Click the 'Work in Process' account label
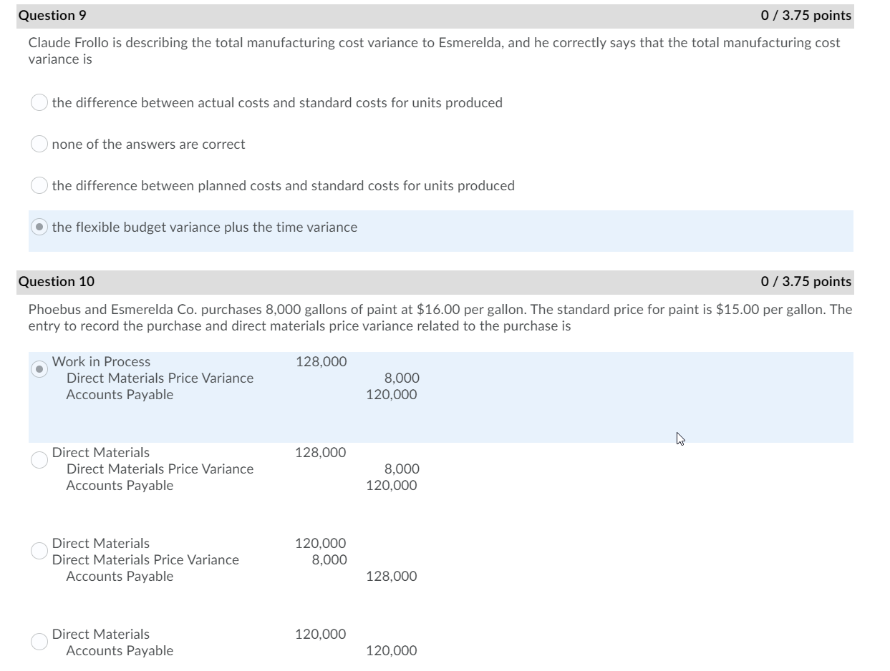This screenshot has height=671, width=890. pyautogui.click(x=101, y=362)
